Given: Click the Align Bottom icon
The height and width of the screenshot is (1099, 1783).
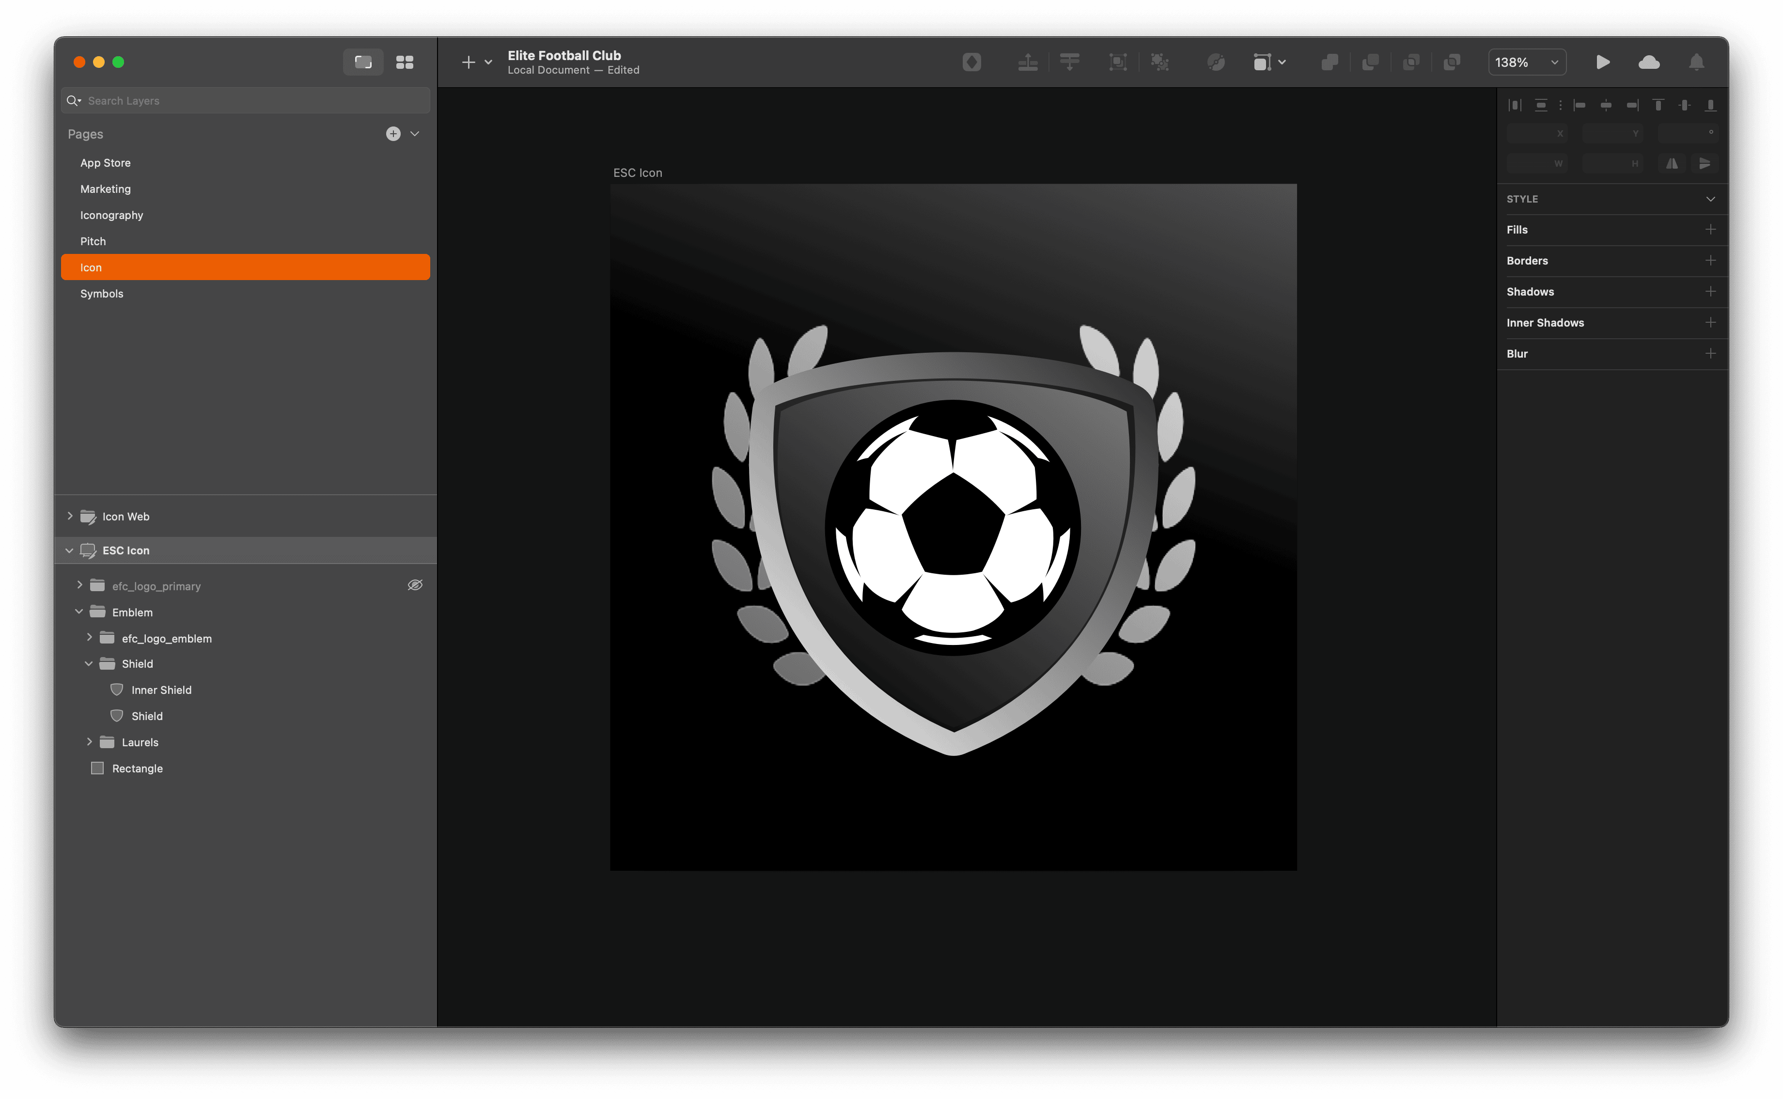Looking at the screenshot, I should [1710, 106].
